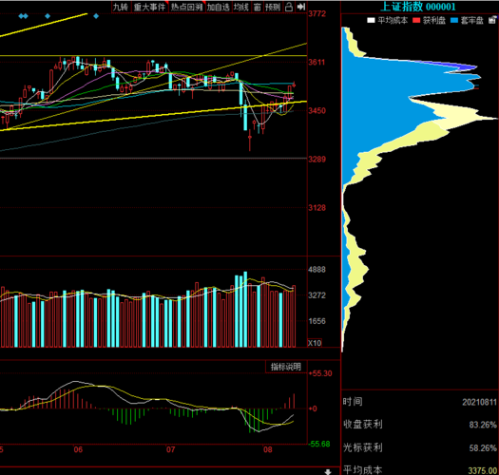Screen dimensions: 499x475
Task: Click the X10 volume scale label
Action: tap(315, 343)
